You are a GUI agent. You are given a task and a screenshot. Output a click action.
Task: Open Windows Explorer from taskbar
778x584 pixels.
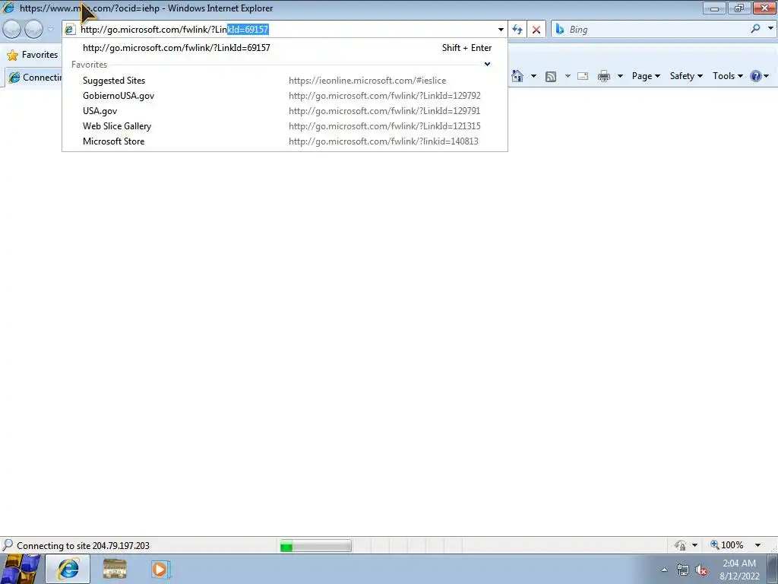(x=115, y=569)
